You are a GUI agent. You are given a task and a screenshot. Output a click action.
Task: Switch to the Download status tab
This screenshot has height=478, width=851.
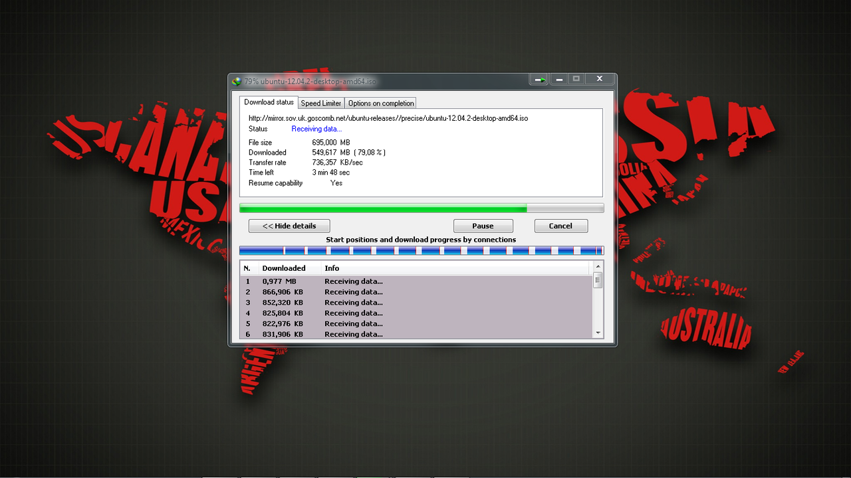269,102
